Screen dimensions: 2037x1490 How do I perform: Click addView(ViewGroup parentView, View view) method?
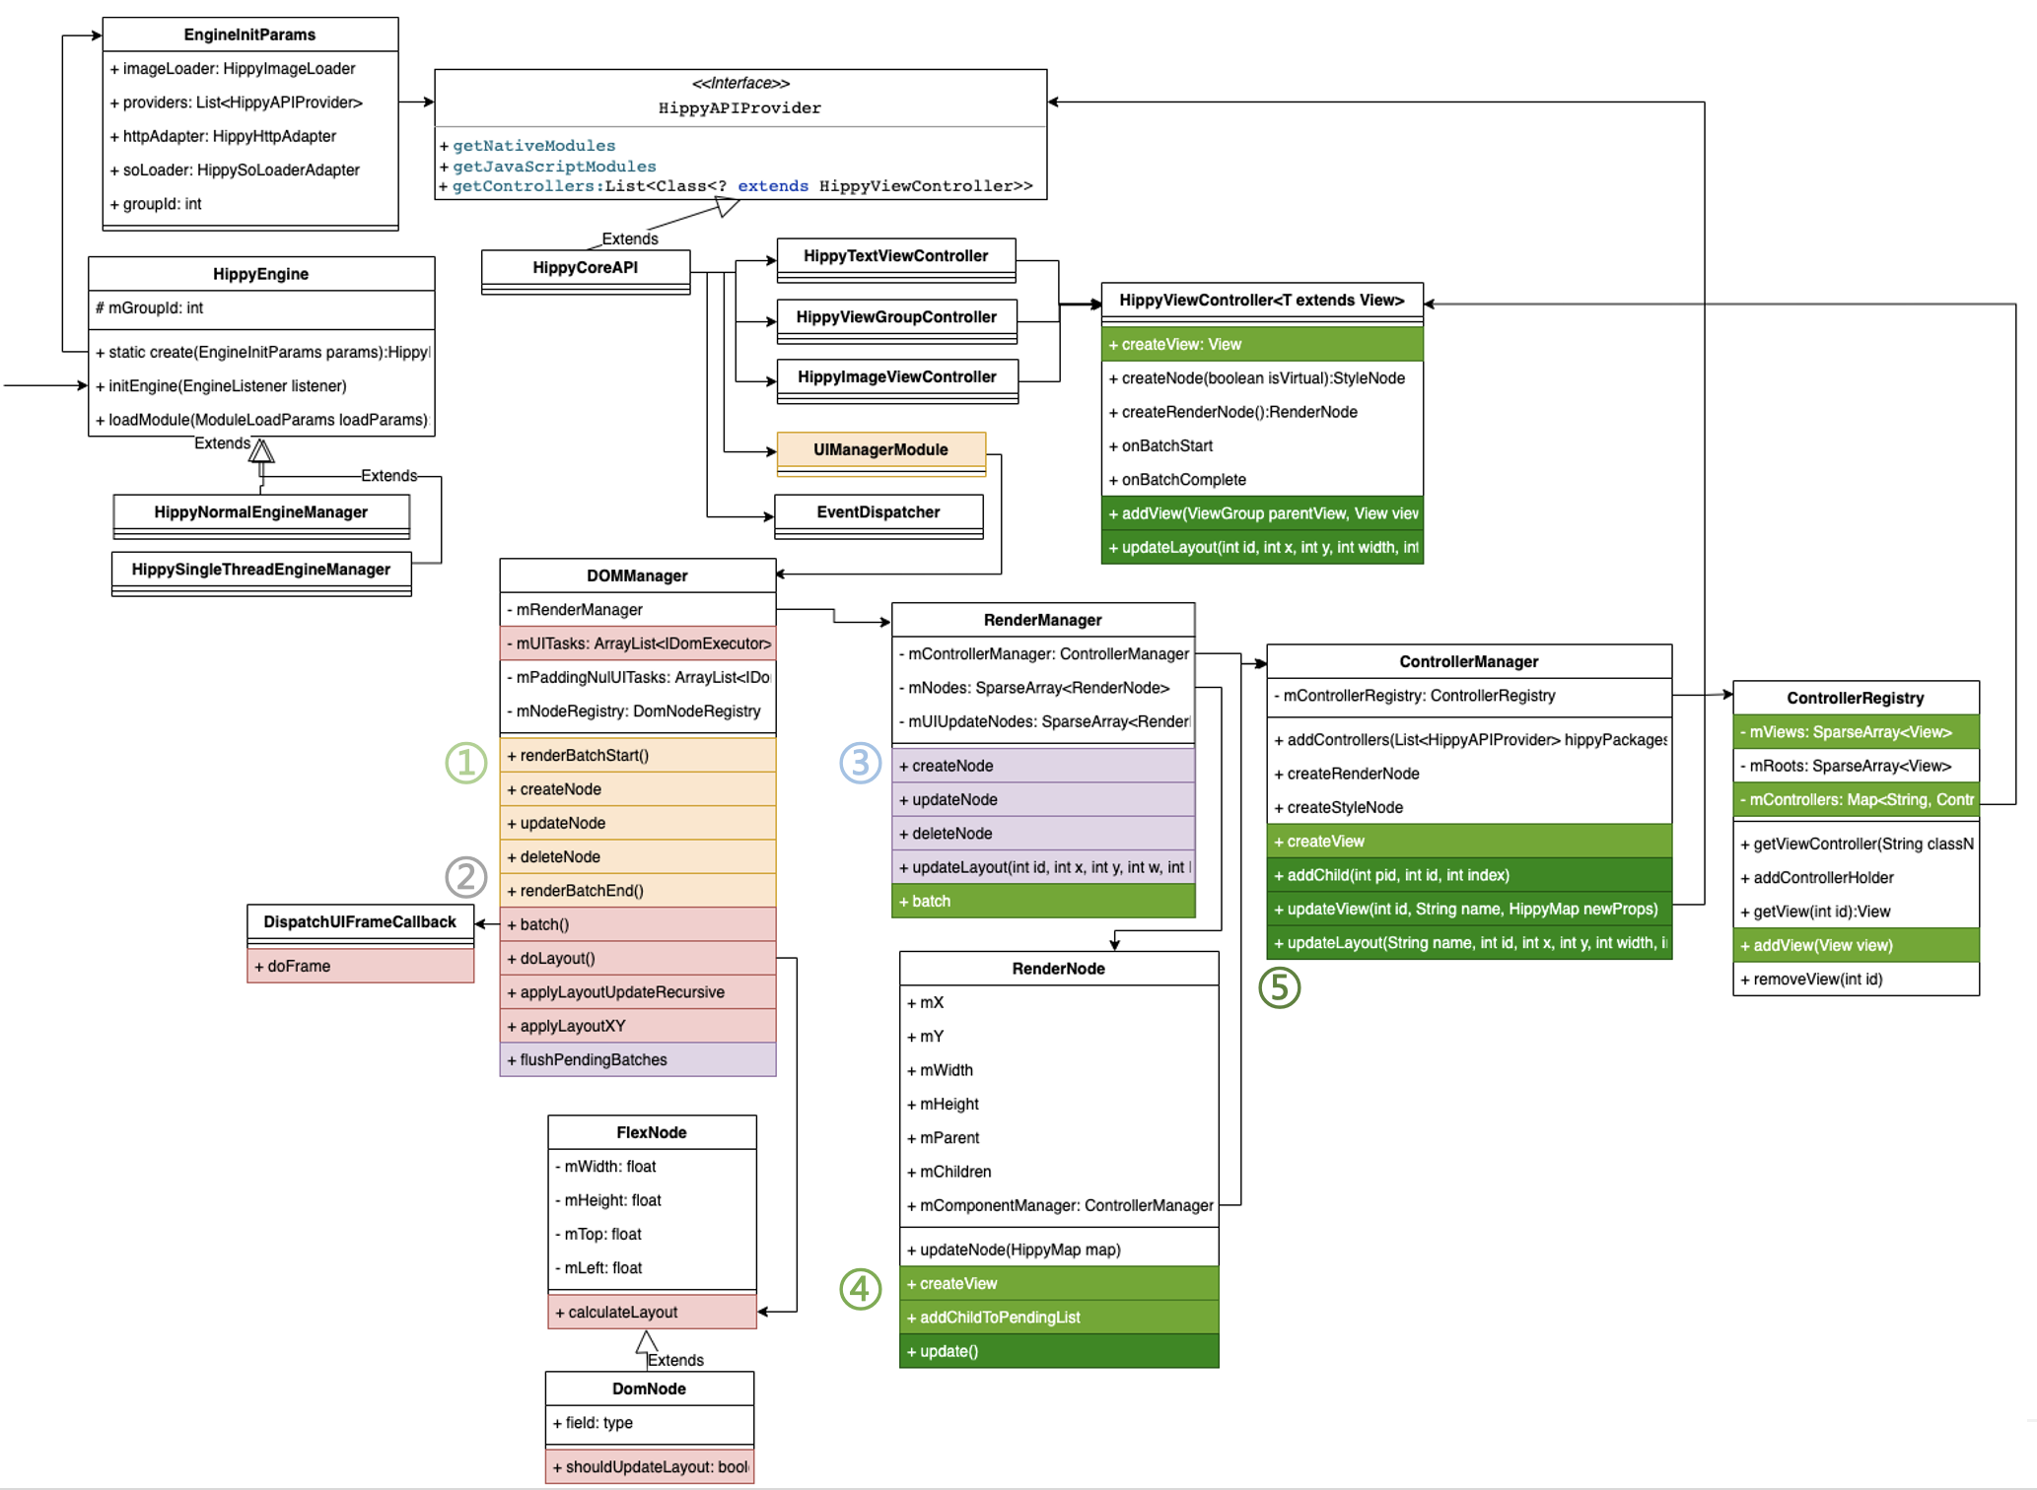(x=1262, y=513)
